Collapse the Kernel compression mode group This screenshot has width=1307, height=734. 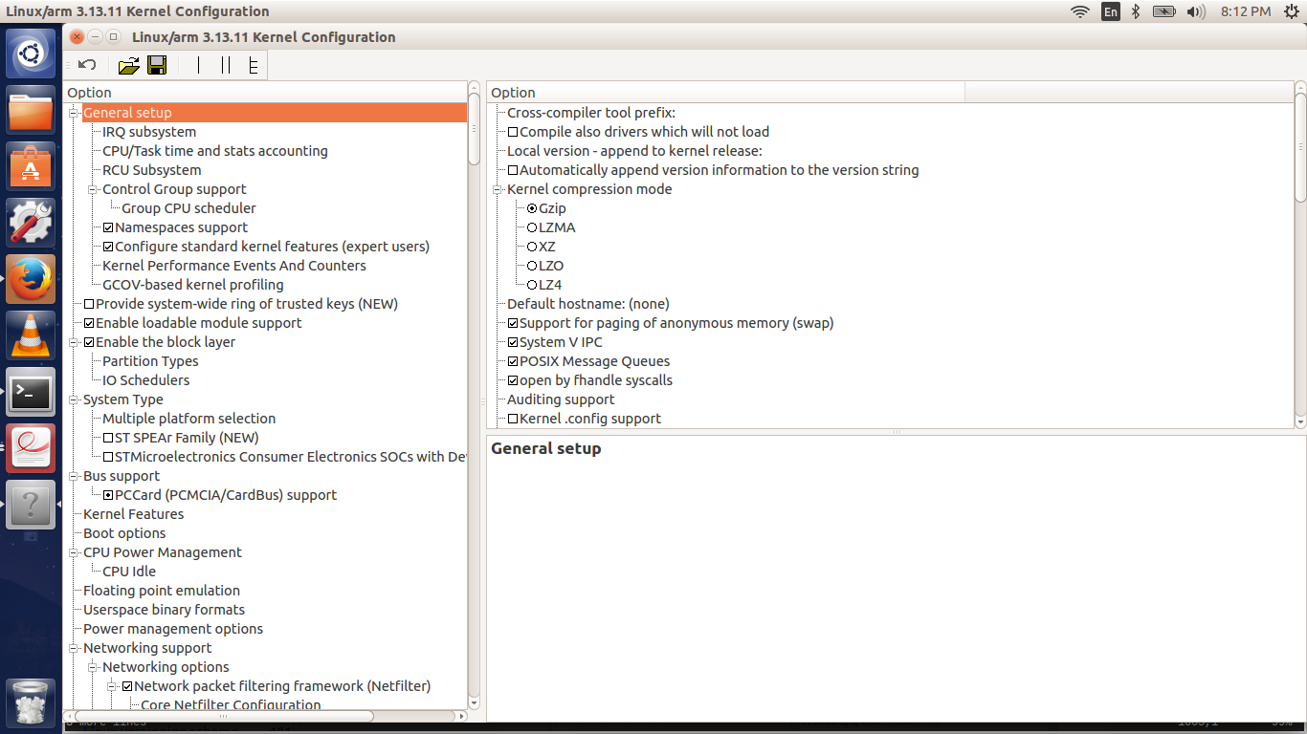coord(498,189)
